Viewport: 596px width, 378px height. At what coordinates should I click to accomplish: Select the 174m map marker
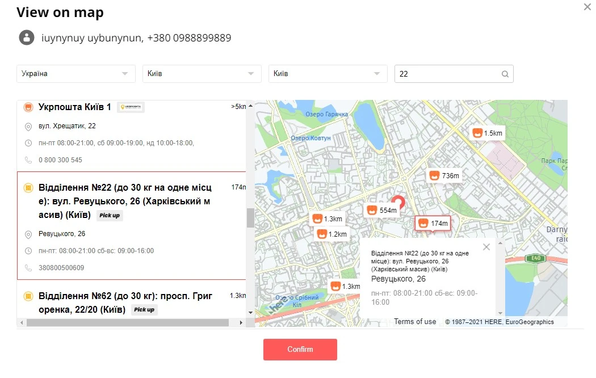point(433,224)
